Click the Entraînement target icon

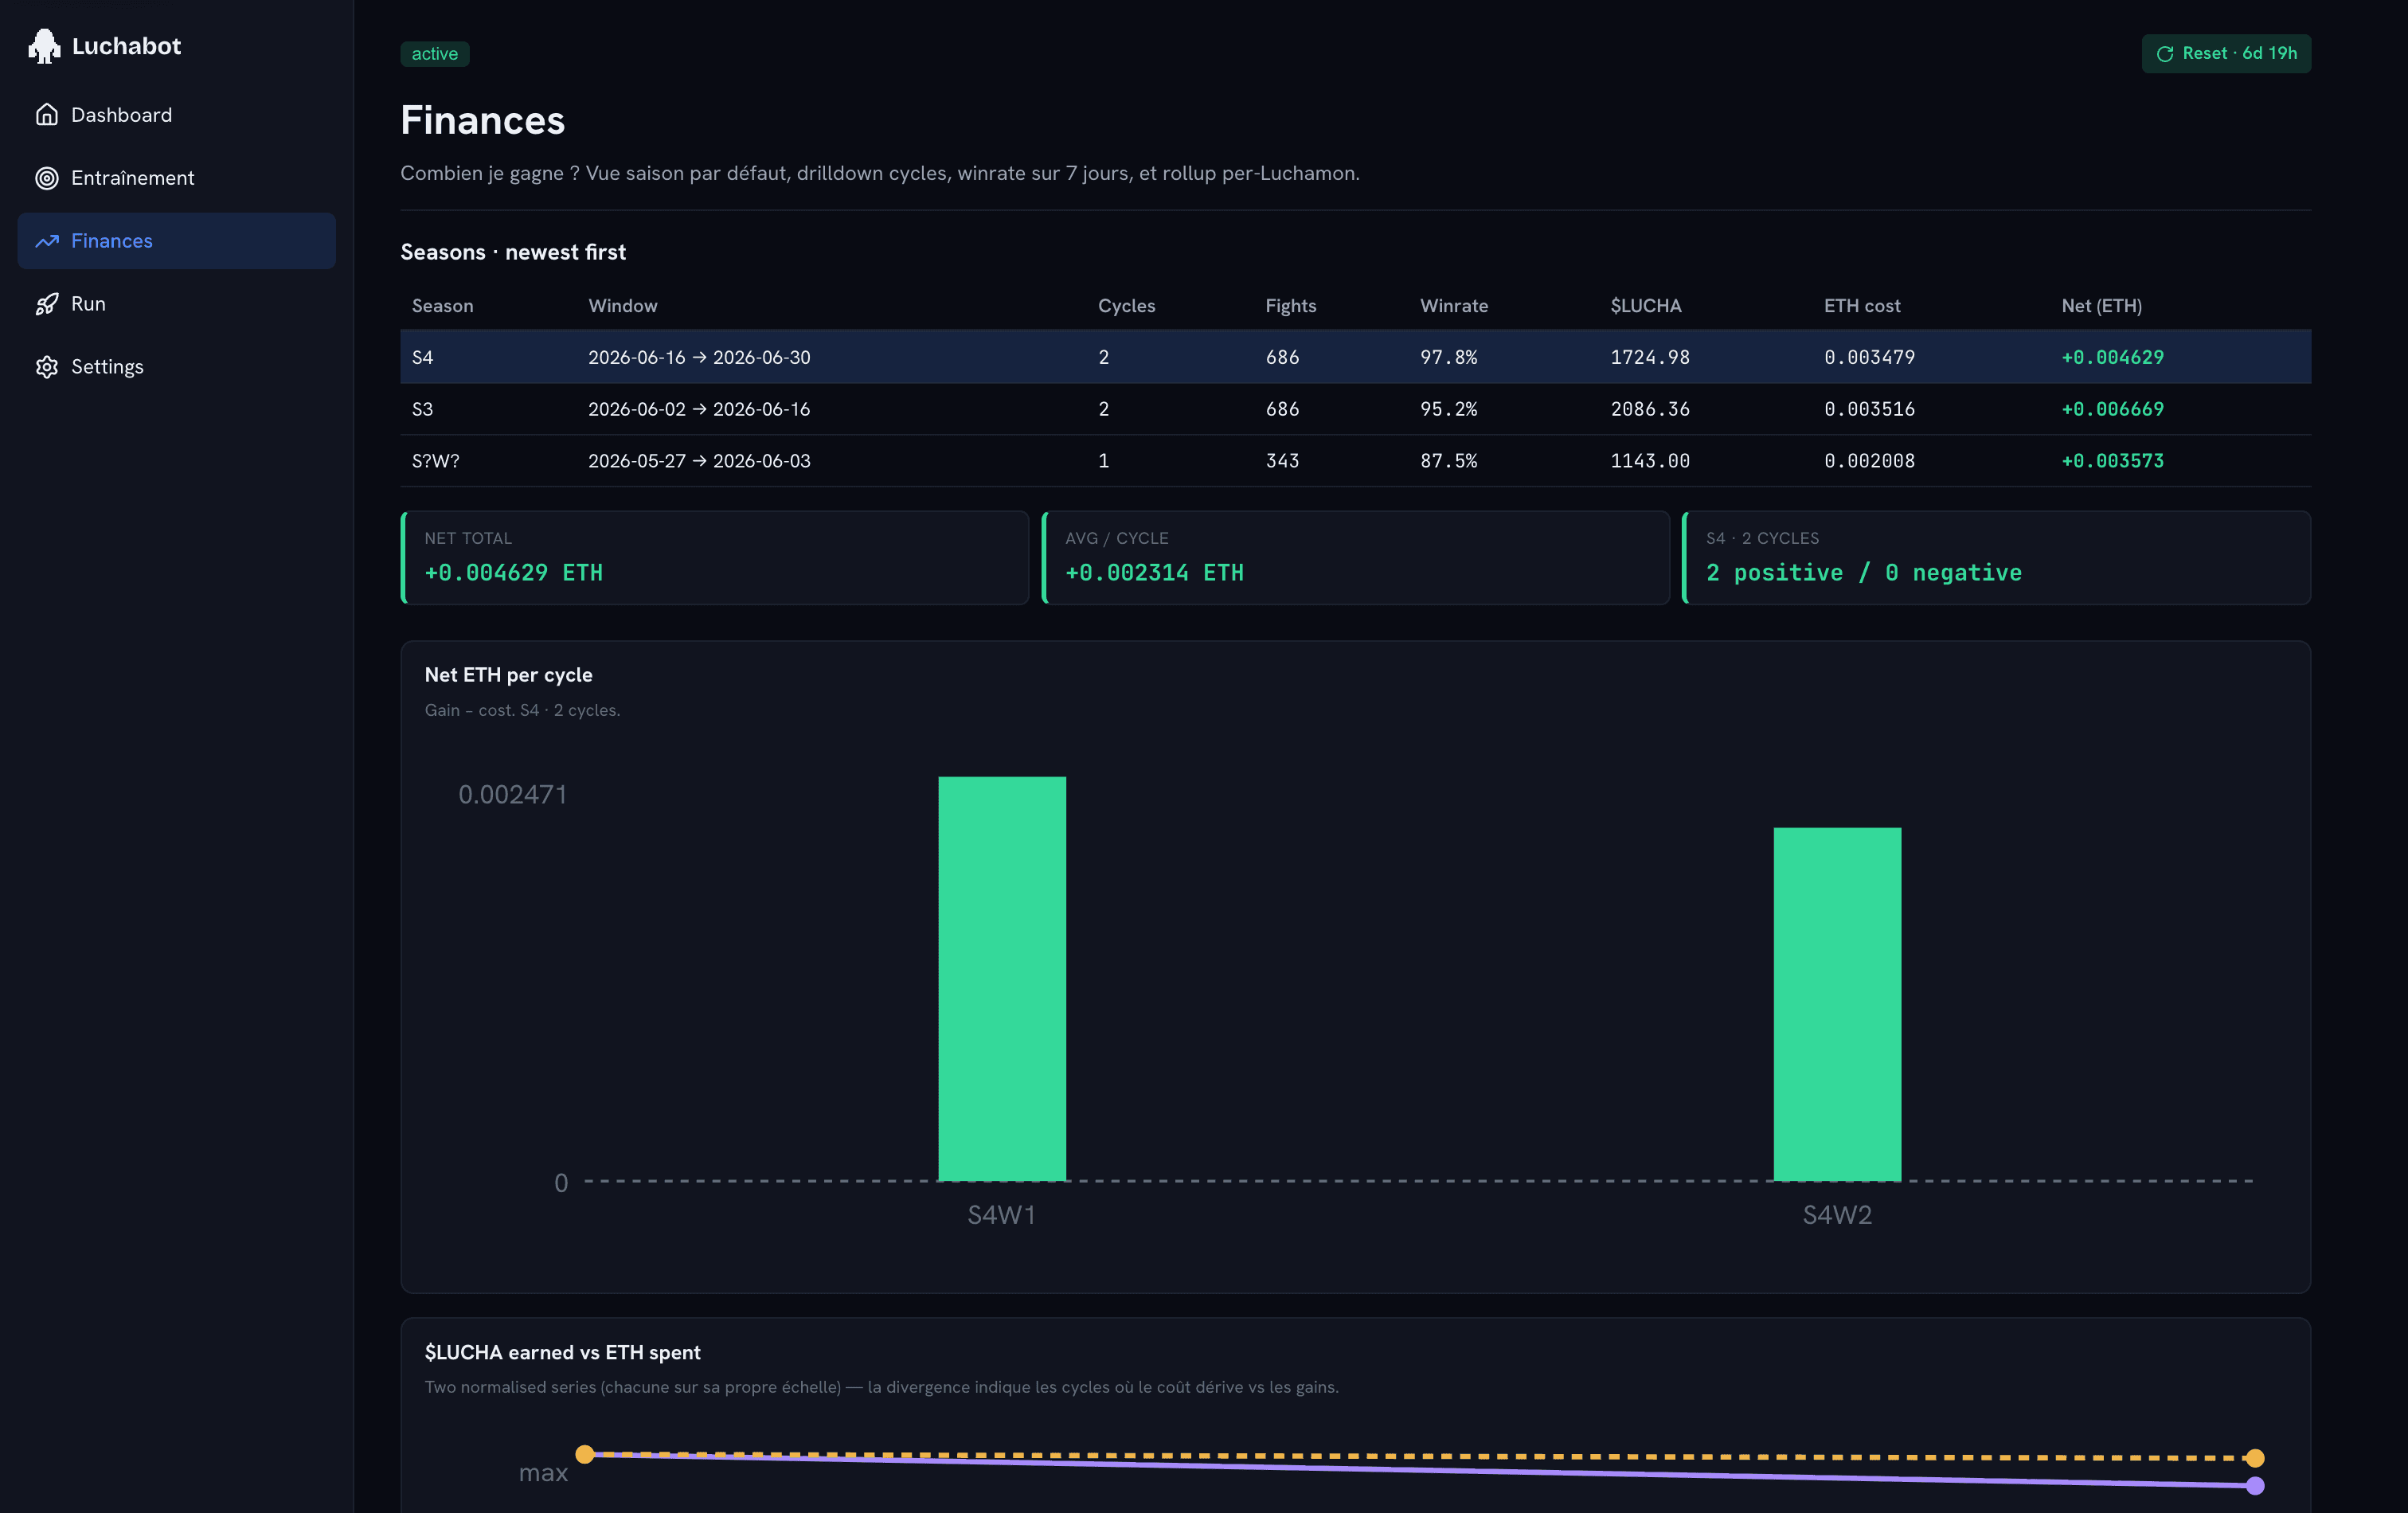pyautogui.click(x=47, y=178)
